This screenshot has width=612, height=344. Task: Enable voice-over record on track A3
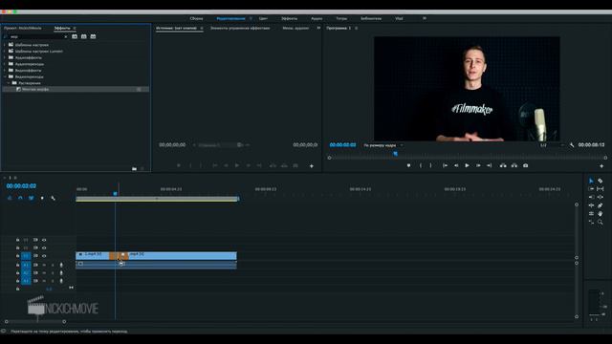click(61, 281)
